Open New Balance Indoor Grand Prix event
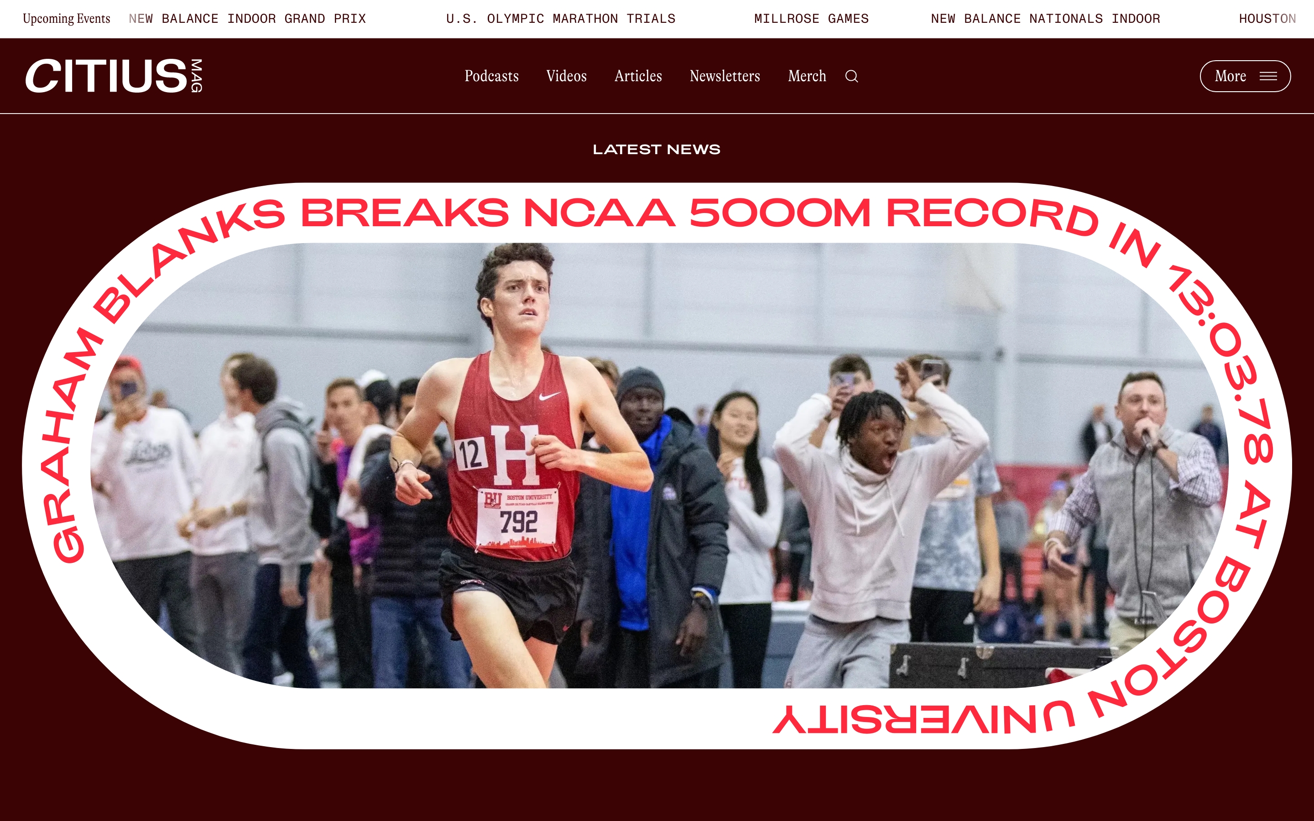This screenshot has width=1314, height=821. point(247,18)
